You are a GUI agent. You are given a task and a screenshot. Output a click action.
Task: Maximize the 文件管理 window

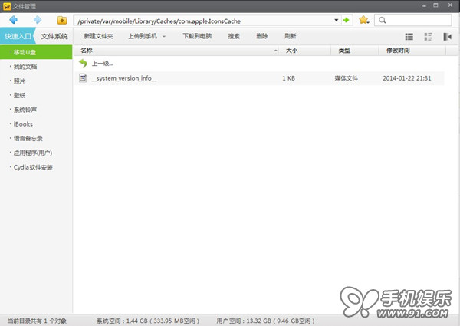(435, 5)
